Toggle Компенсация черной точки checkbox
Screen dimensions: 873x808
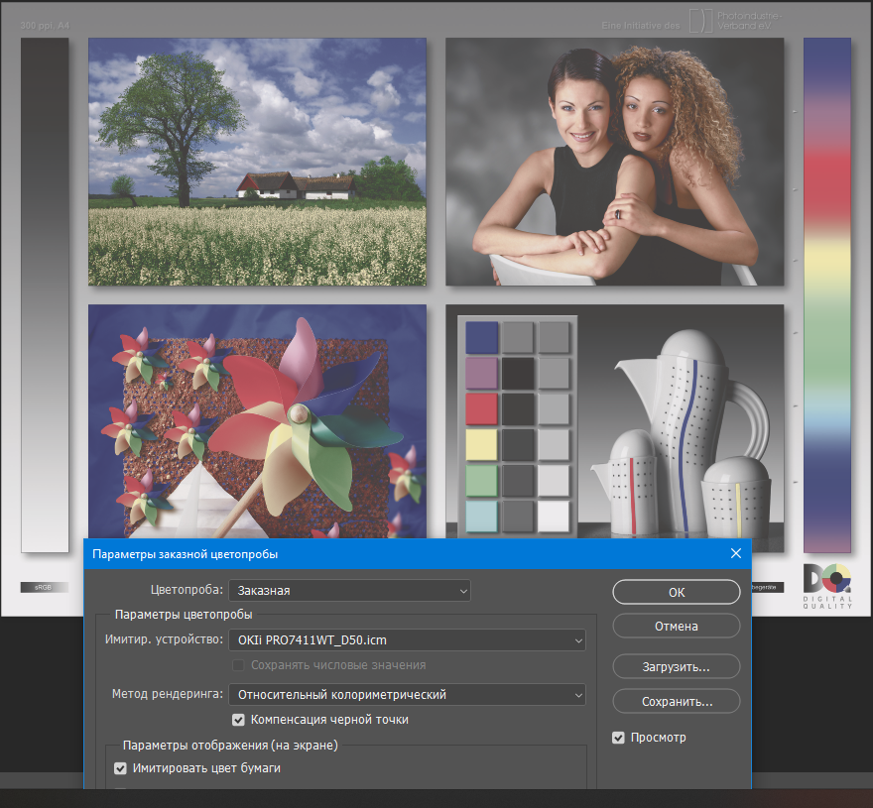pos(238,720)
